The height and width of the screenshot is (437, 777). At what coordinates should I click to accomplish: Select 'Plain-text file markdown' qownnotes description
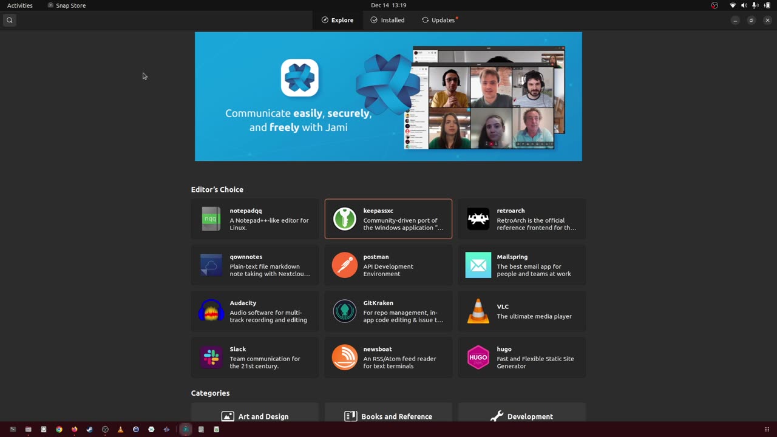coord(265,266)
